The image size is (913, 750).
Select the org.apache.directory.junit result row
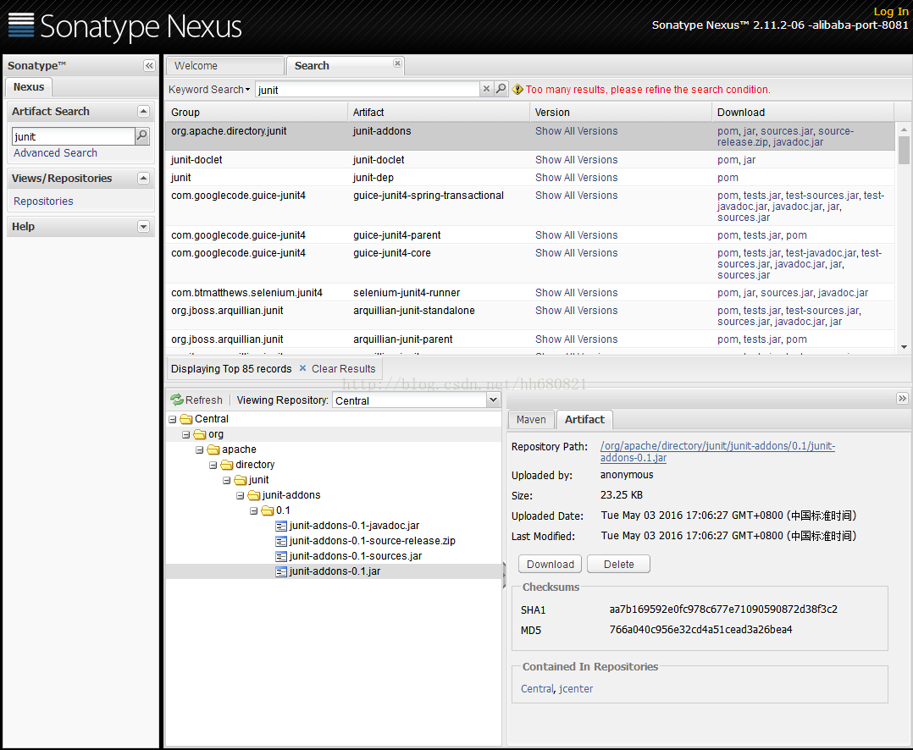tap(530, 136)
